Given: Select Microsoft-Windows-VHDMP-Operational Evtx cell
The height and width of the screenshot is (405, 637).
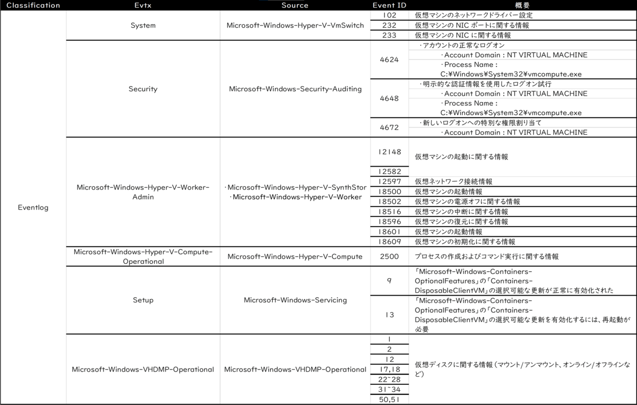Looking at the screenshot, I should click(143, 369).
